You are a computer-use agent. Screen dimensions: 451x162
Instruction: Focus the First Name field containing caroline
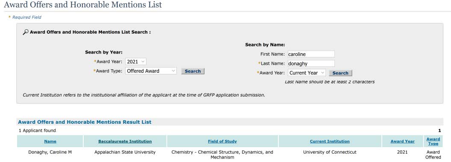pyautogui.click(x=311, y=54)
